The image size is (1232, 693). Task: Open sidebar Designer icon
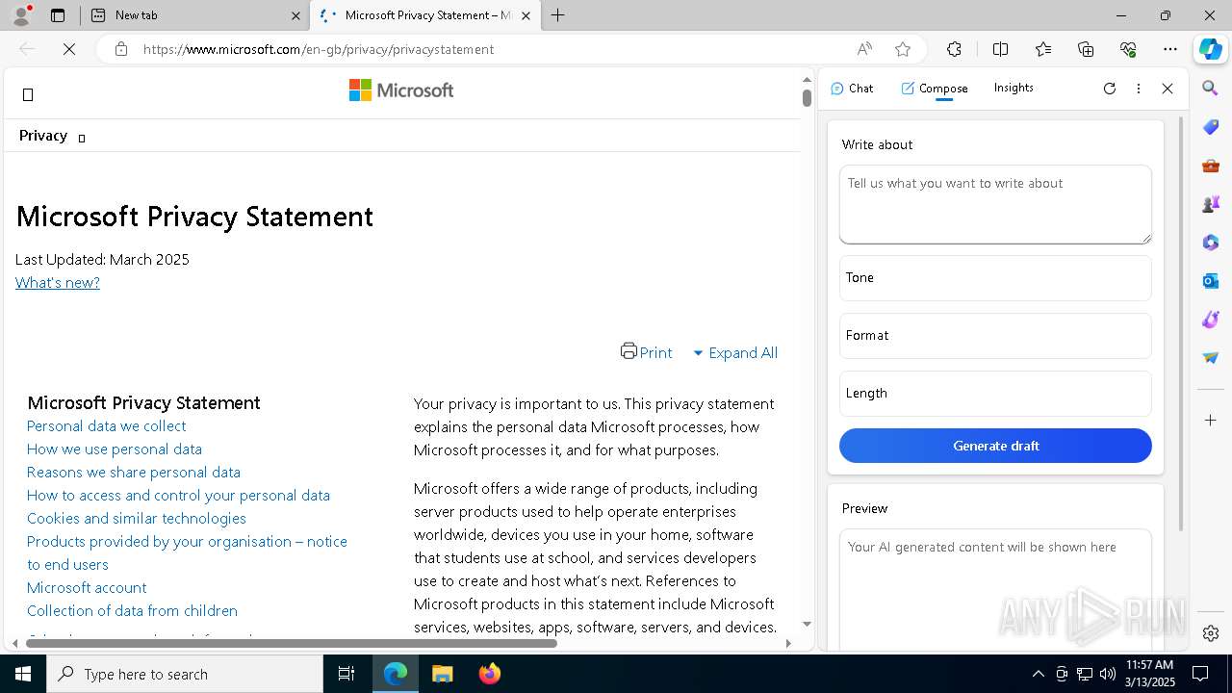click(x=1211, y=320)
